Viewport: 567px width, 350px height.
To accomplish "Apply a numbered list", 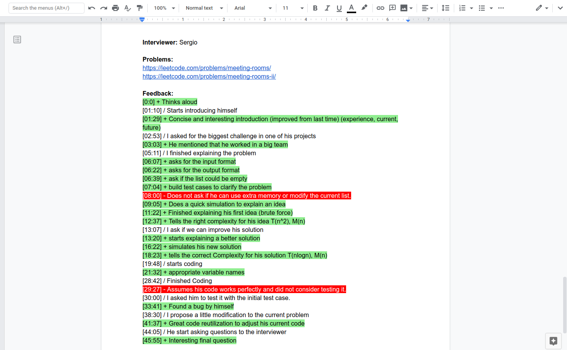I will tap(462, 8).
